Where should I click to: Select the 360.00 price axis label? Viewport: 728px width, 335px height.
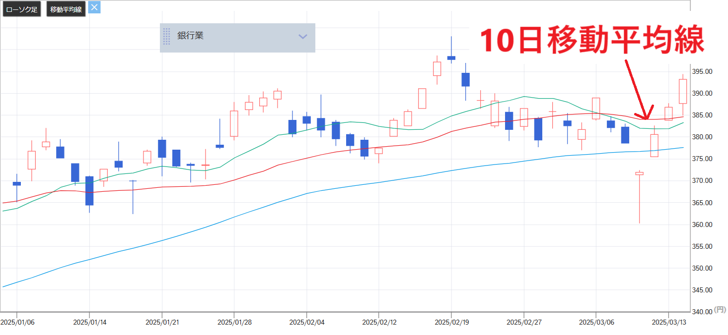point(702,224)
